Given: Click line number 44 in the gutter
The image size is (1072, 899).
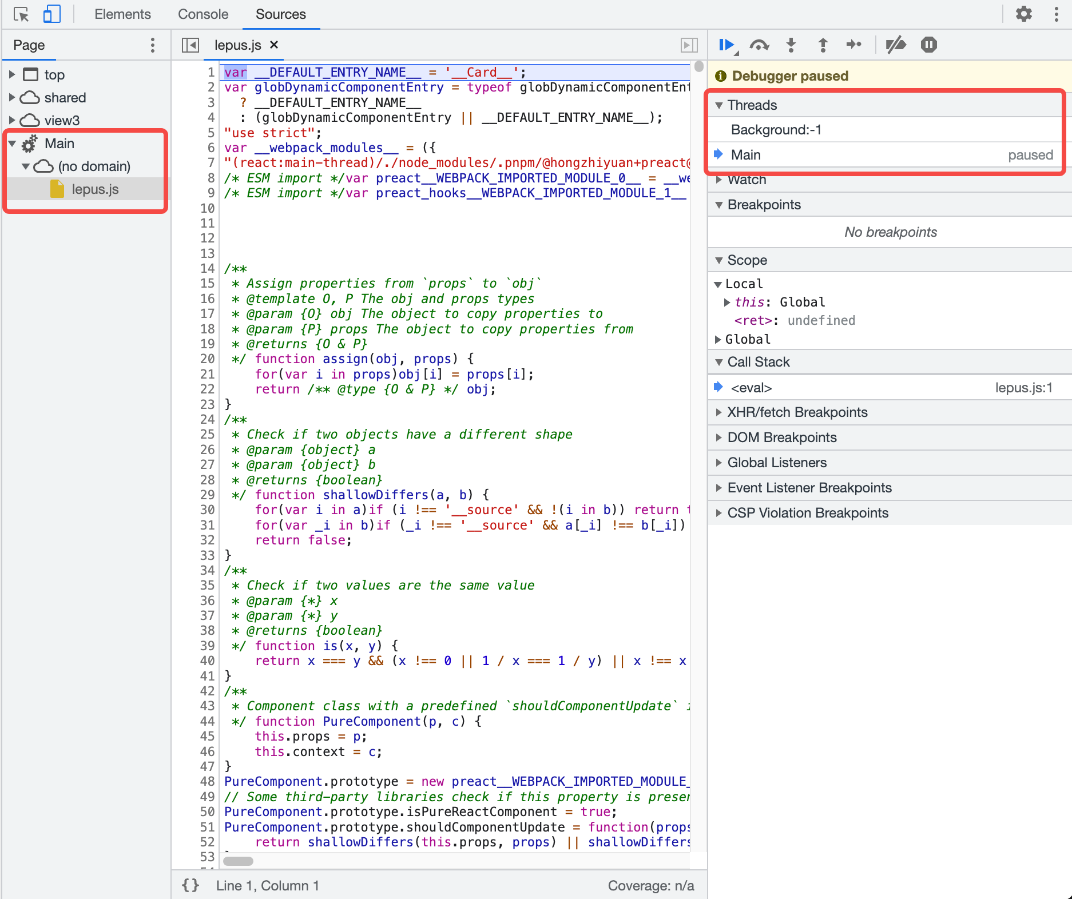Looking at the screenshot, I should pos(207,721).
